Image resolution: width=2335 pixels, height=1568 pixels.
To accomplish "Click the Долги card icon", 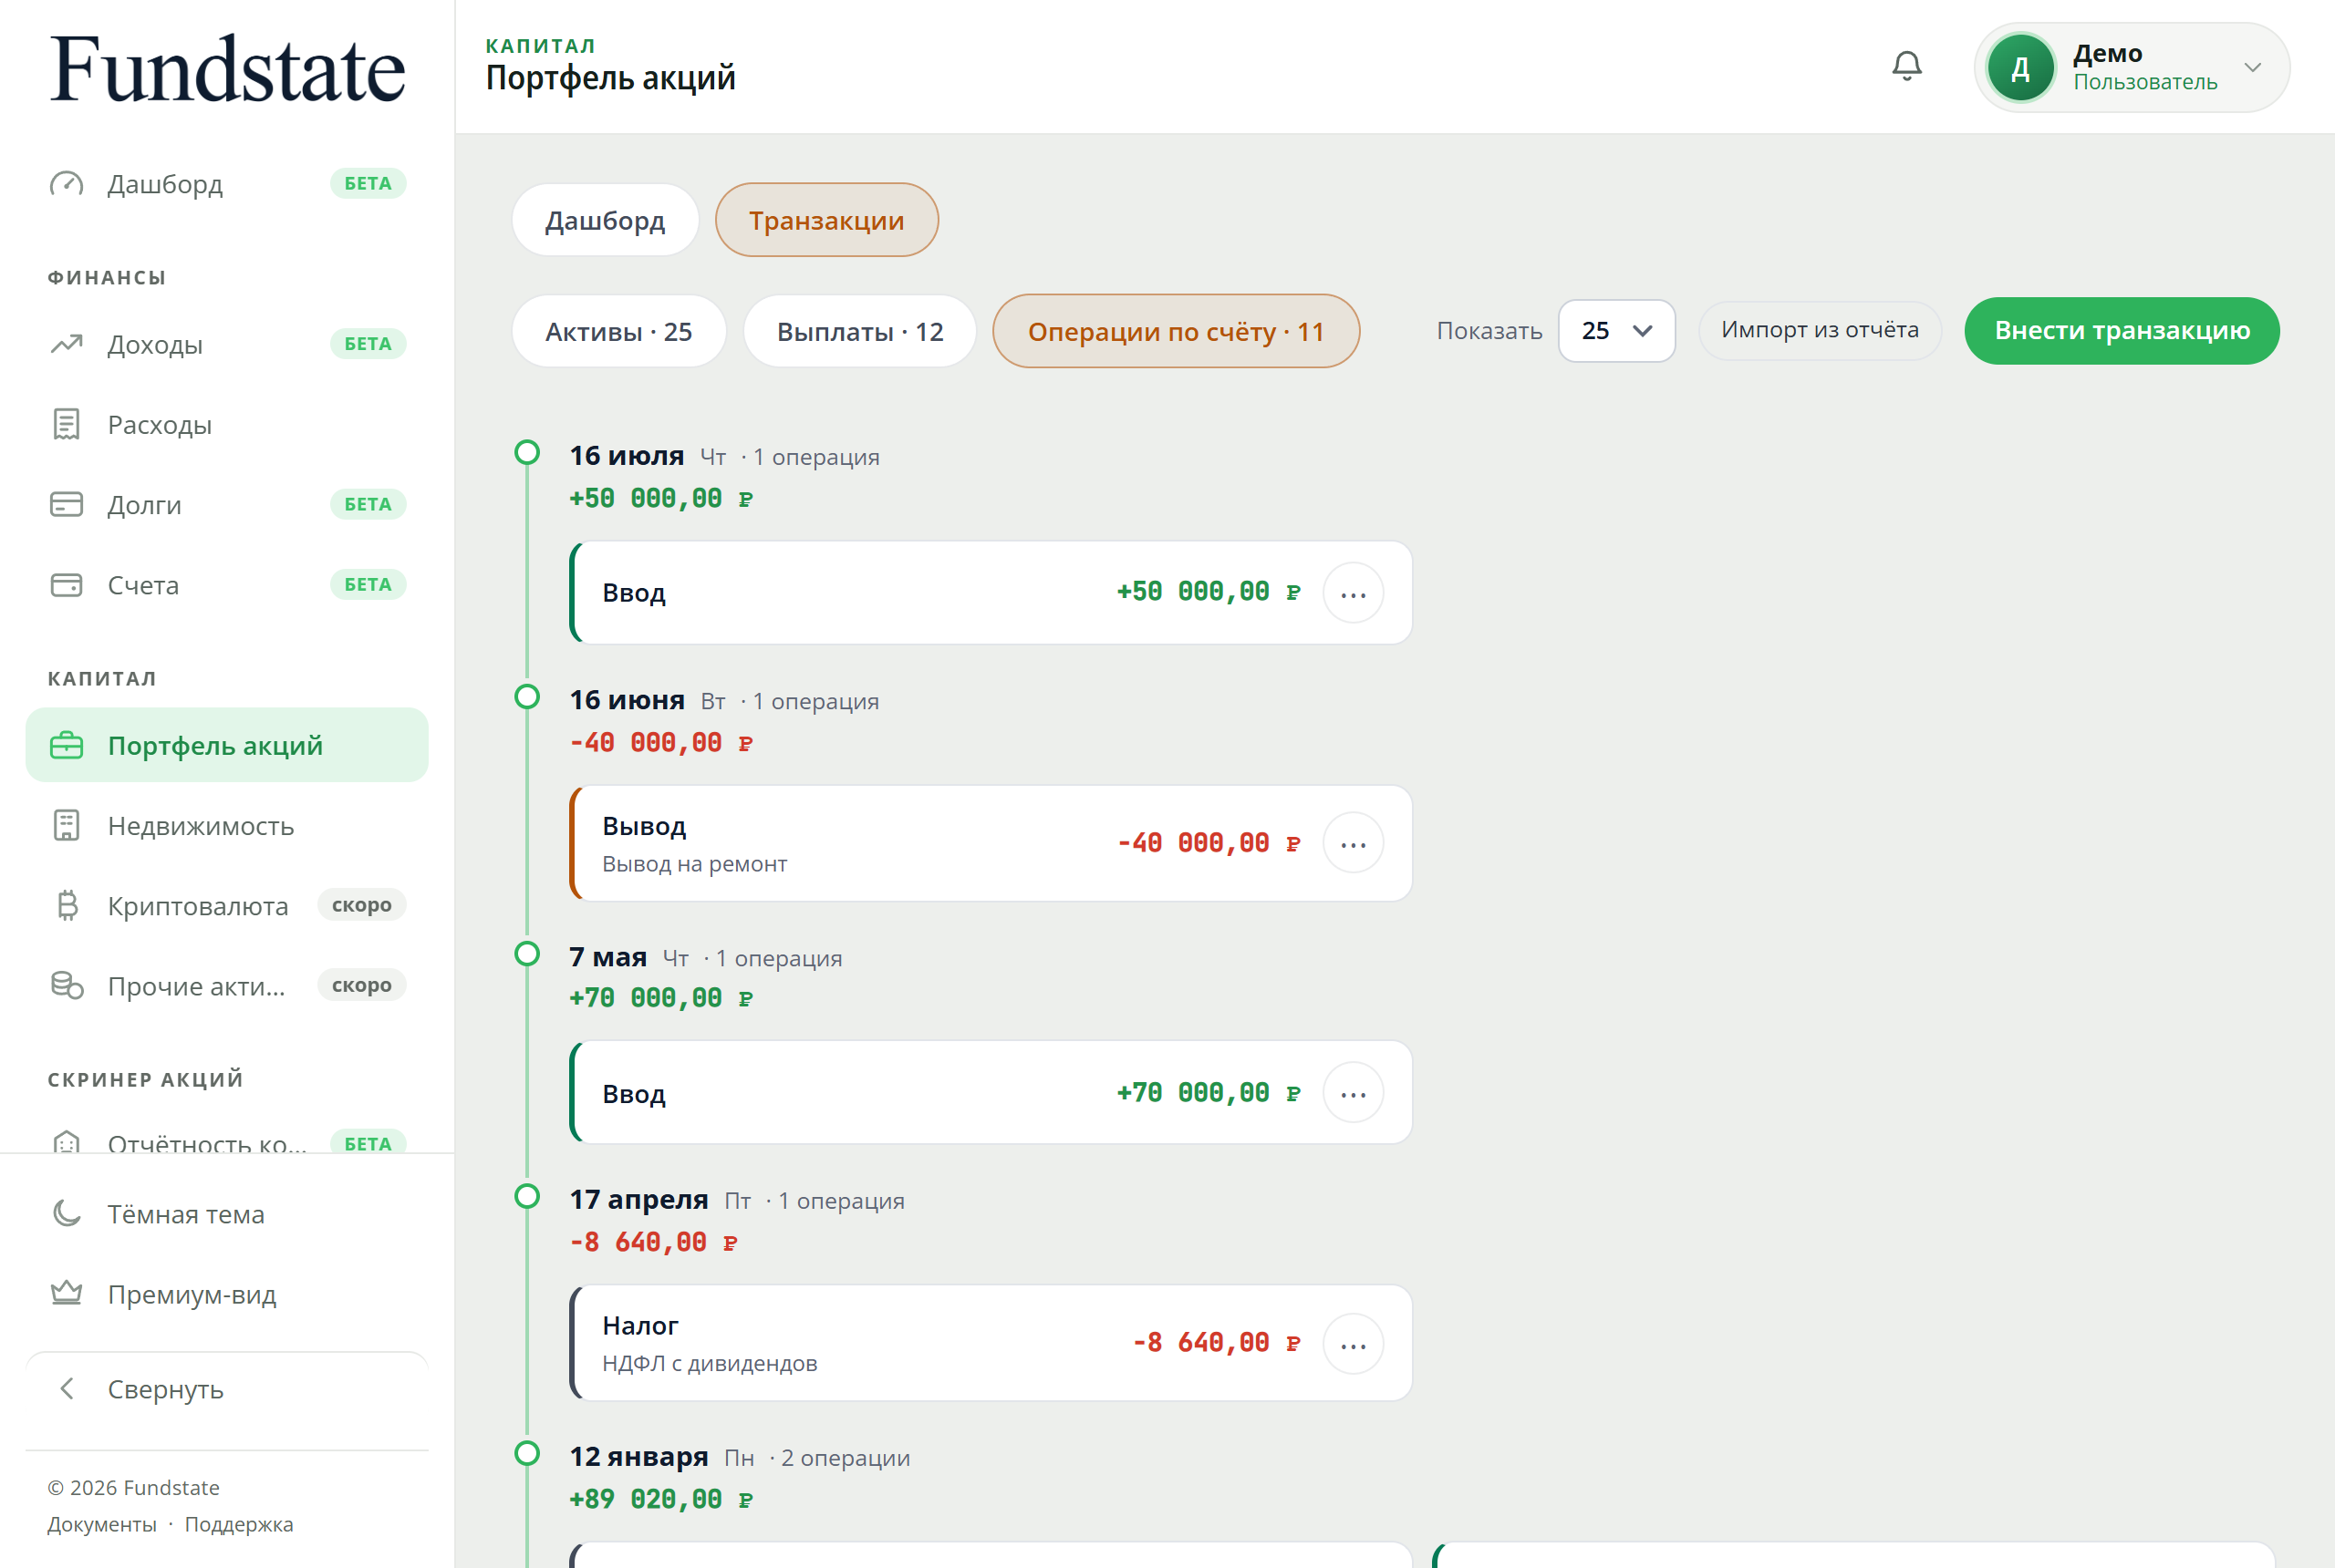I will coord(67,504).
